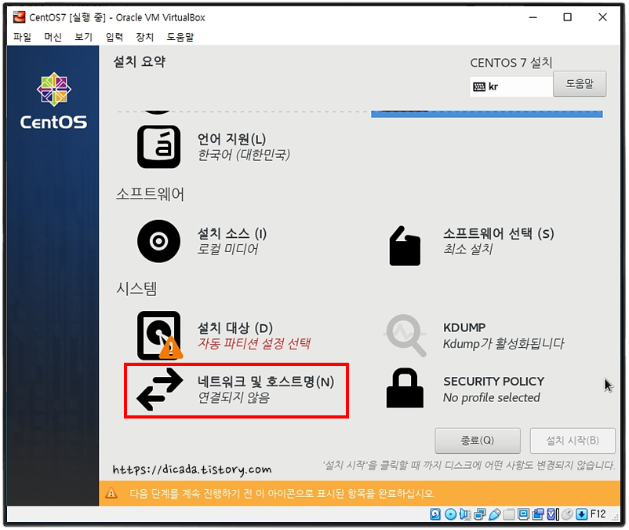Click network adapters icon in status bar
629x530 pixels.
(480, 514)
